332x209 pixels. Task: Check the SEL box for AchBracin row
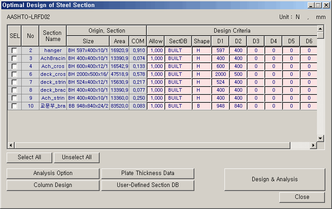pyautogui.click(x=15, y=58)
